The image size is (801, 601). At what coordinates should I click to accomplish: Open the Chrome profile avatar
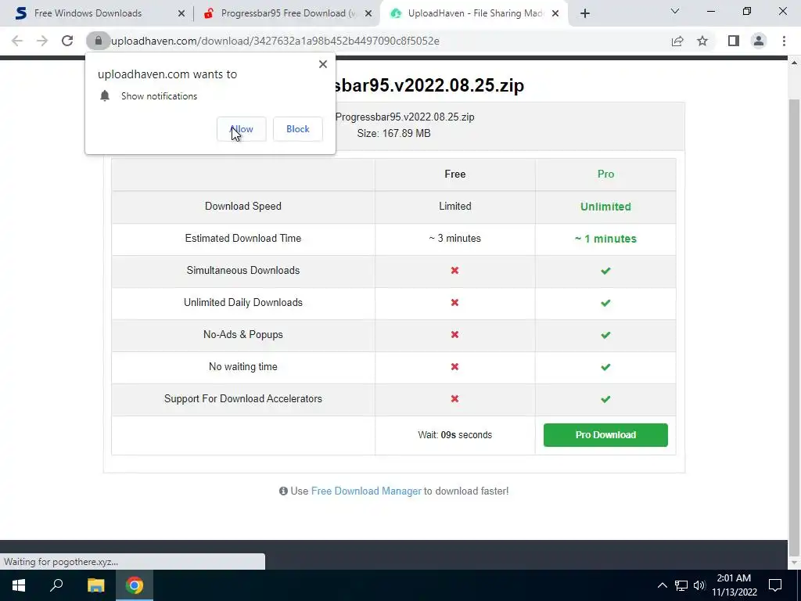click(759, 41)
